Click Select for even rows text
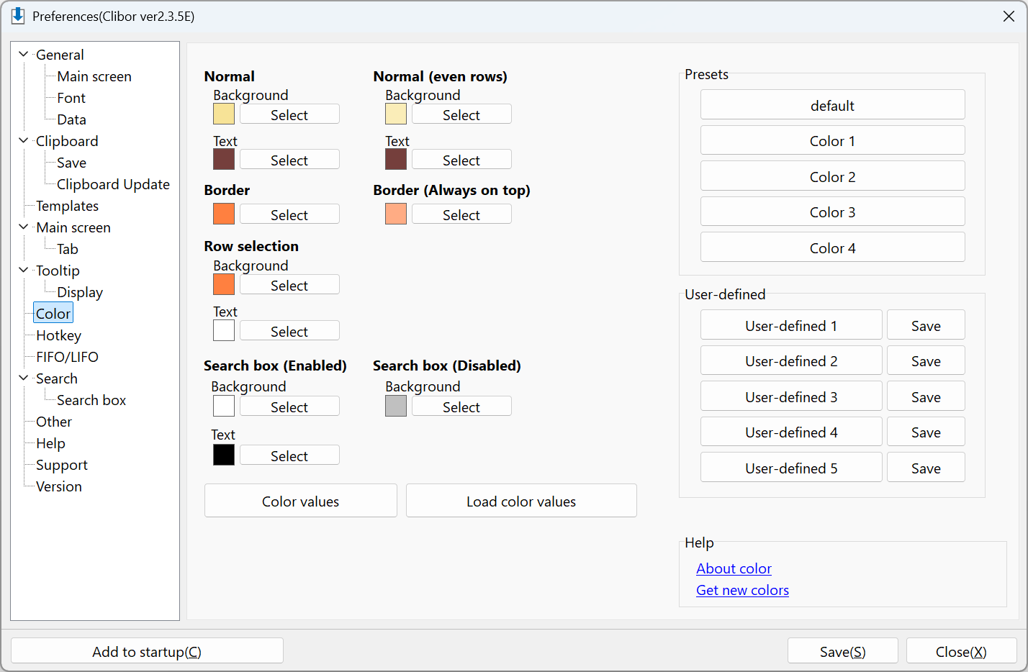 tap(461, 160)
